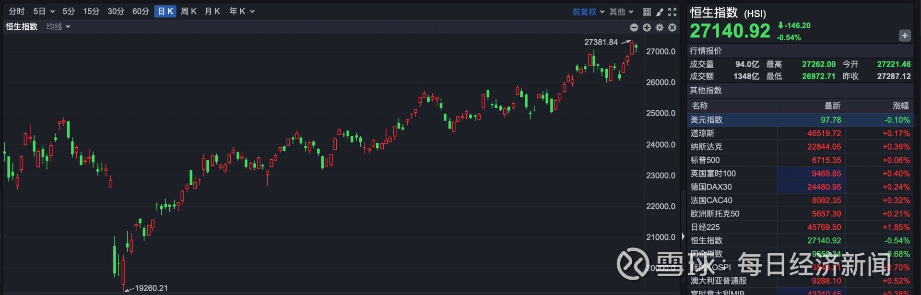Expand the 前复权 dropdown
Screen dimensions: 921x295
point(588,12)
